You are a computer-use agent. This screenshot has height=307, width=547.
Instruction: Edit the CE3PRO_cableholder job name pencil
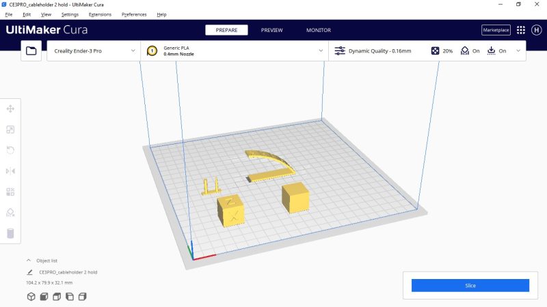[x=29, y=272]
